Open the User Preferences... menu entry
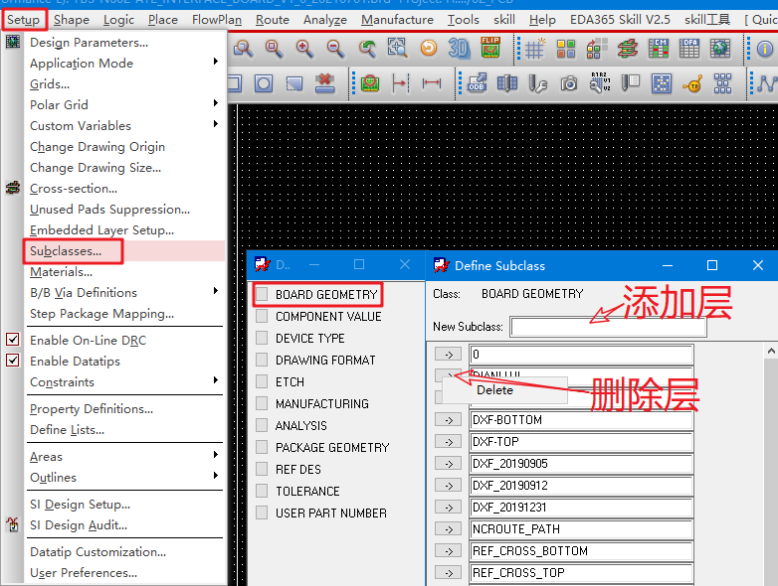 pos(124,573)
